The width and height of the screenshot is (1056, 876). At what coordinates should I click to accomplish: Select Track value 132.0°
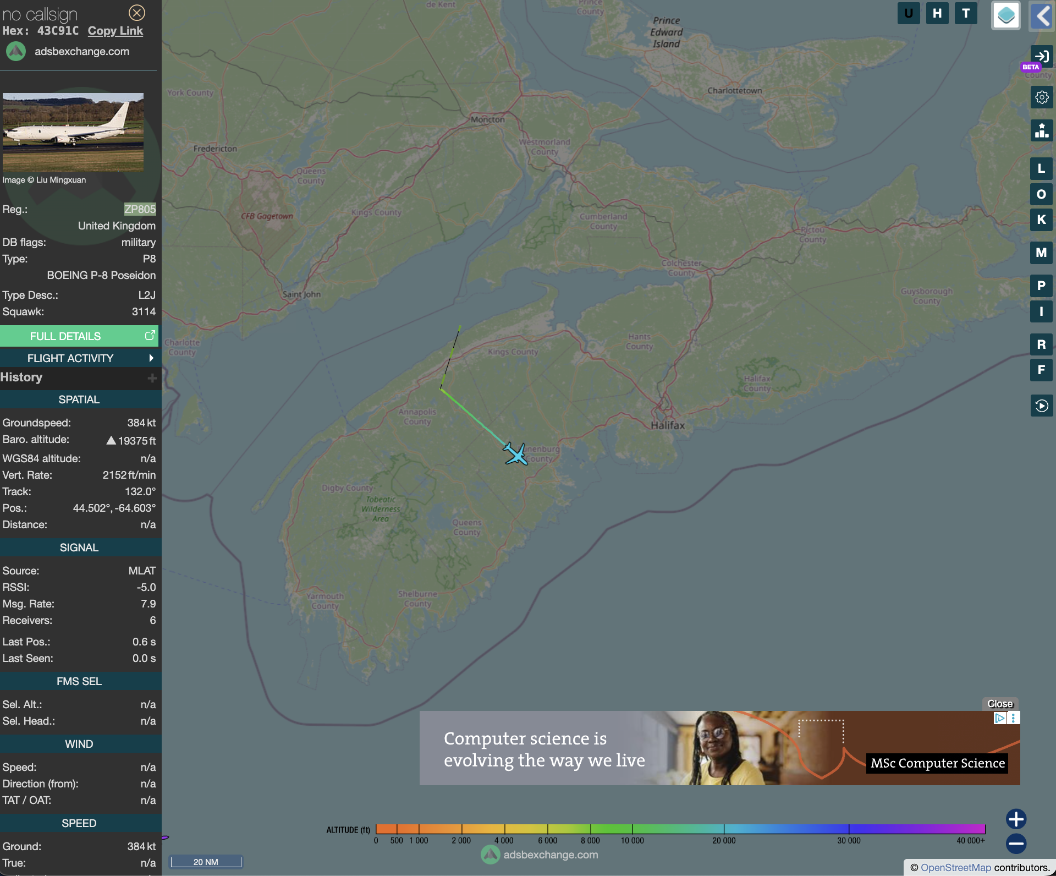tap(140, 491)
